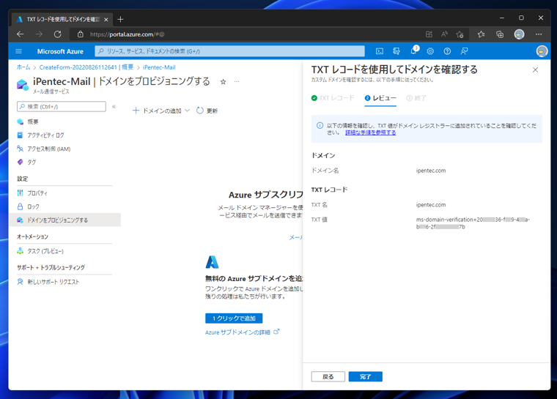Click the 完了 button
557x399 pixels.
tap(366, 376)
